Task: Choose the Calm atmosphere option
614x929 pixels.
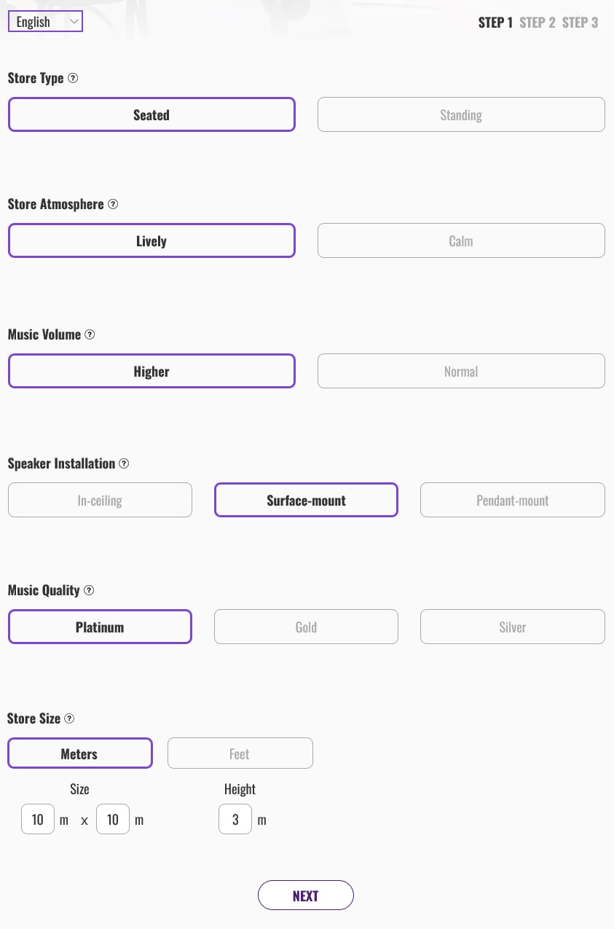Action: click(x=460, y=240)
